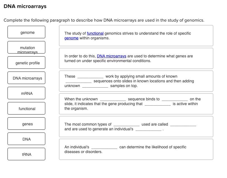Select the "tRNA" word tile
Image resolution: width=227 pixels, height=178 pixels.
tap(26, 154)
